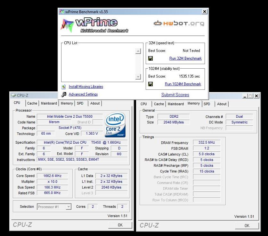Click the Instructions field MMX, SSE list
The height and width of the screenshot is (236, 268).
coord(82,159)
